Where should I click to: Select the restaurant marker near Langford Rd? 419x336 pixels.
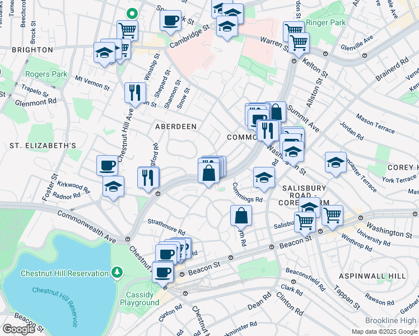[x=148, y=180]
